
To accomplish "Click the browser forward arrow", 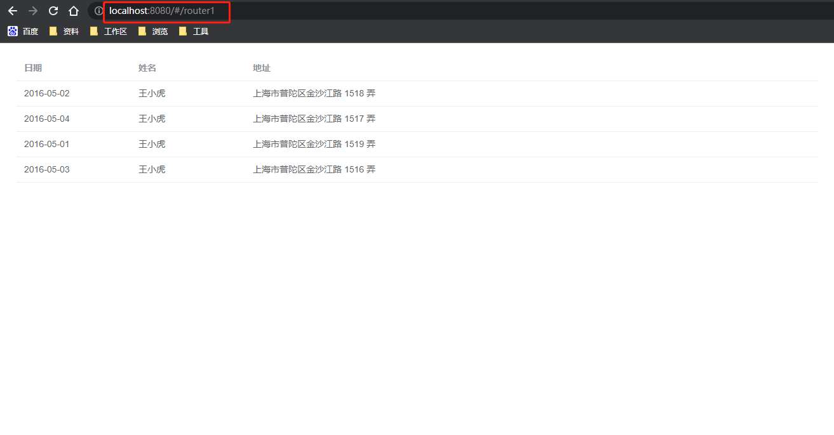I will (x=33, y=11).
